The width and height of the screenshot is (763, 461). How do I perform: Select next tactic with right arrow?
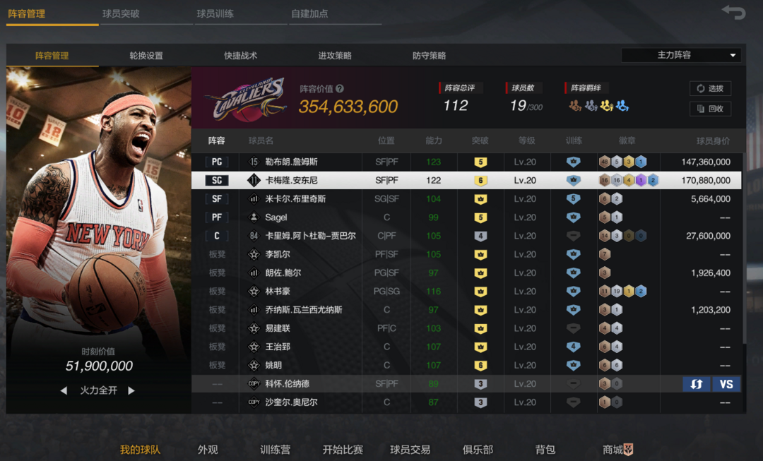pyautogui.click(x=131, y=390)
